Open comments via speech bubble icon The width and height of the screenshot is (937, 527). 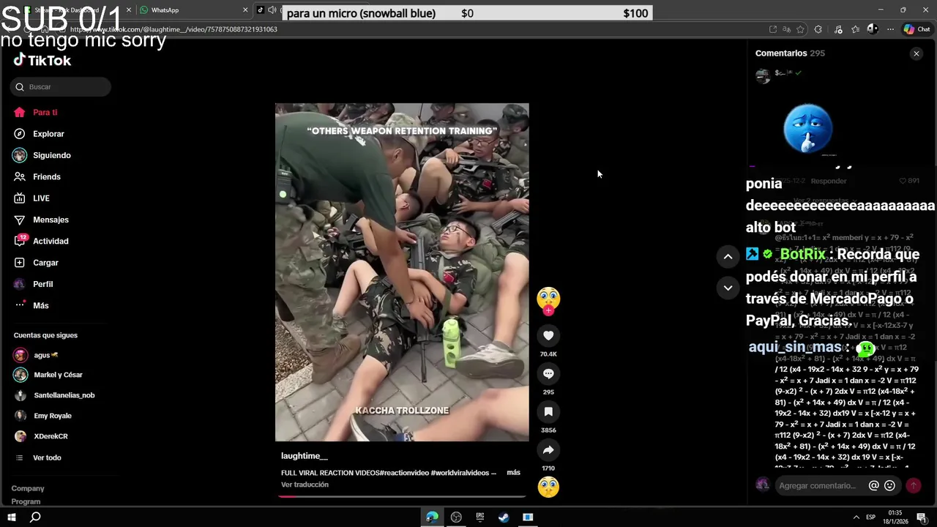[x=548, y=373]
